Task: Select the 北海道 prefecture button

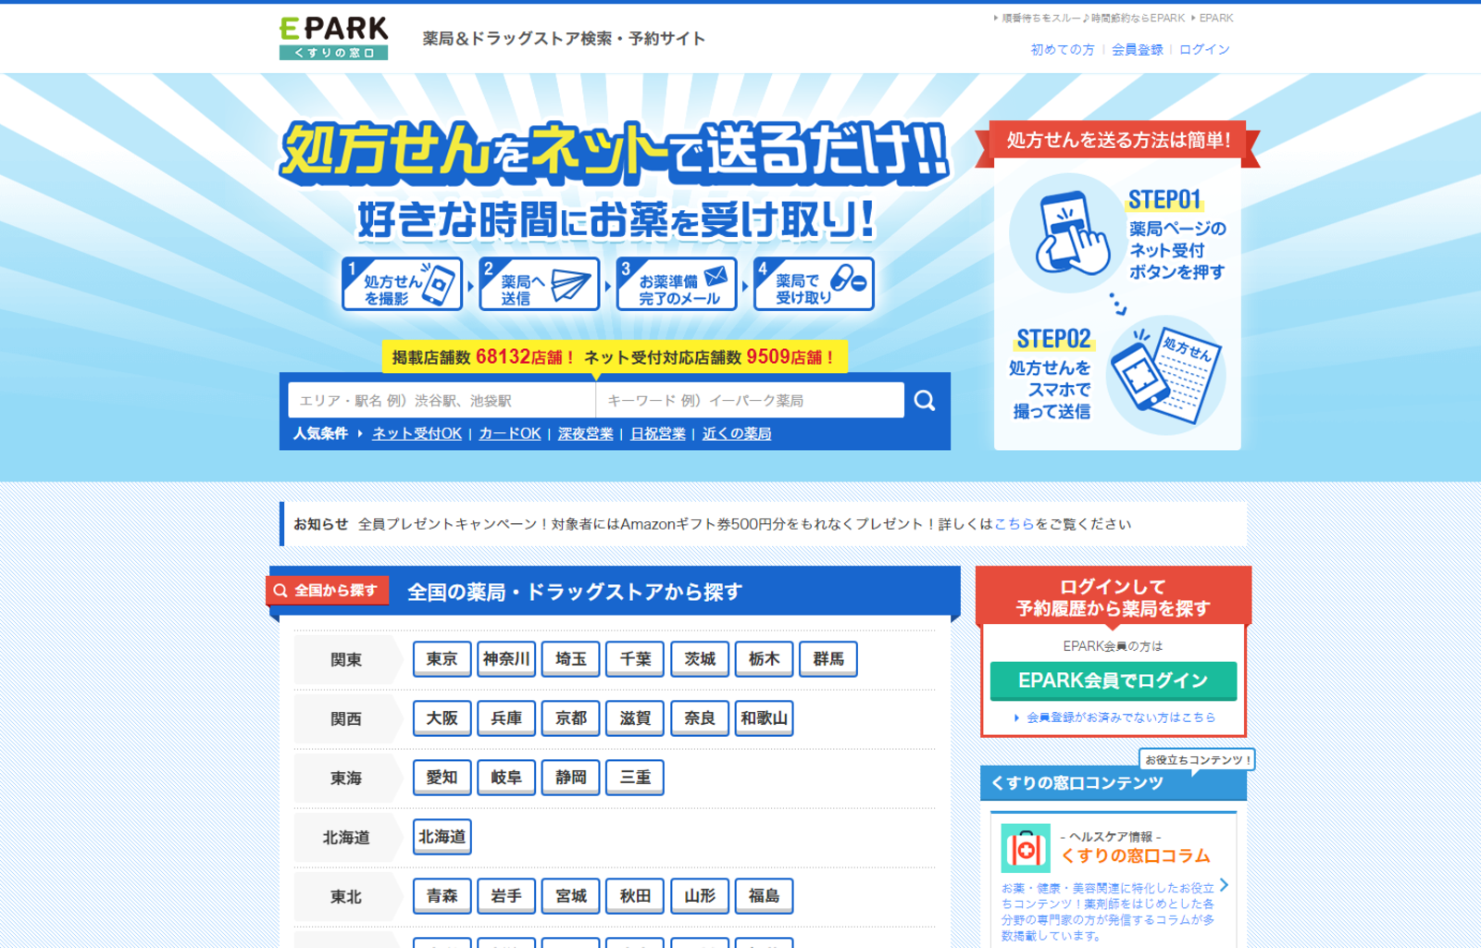Action: pos(442,837)
